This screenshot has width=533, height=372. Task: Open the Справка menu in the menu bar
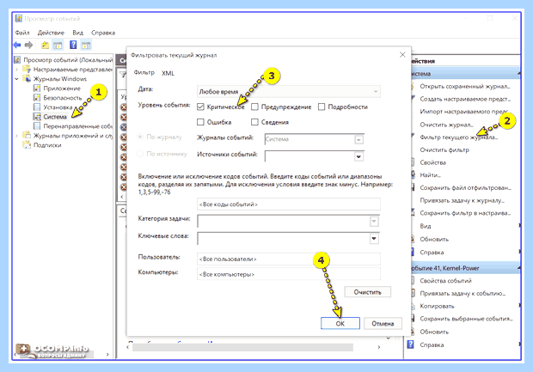click(x=103, y=33)
